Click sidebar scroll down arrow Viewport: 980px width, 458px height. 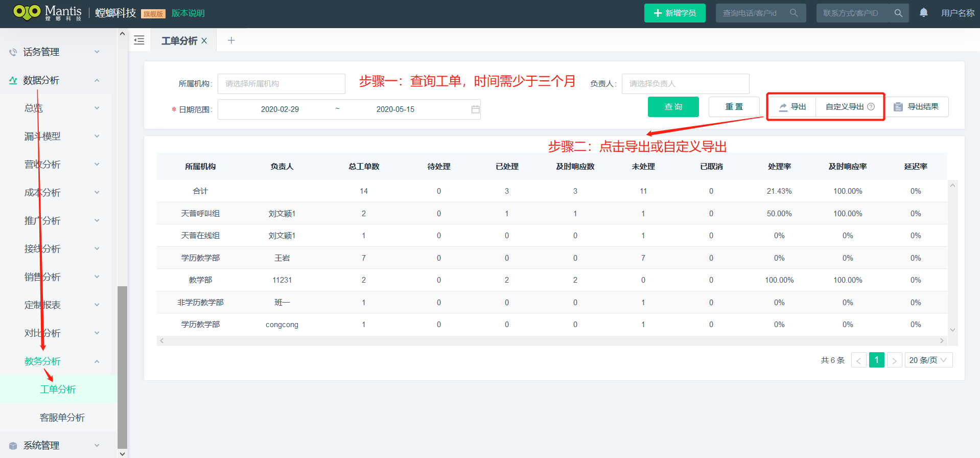coord(122,453)
